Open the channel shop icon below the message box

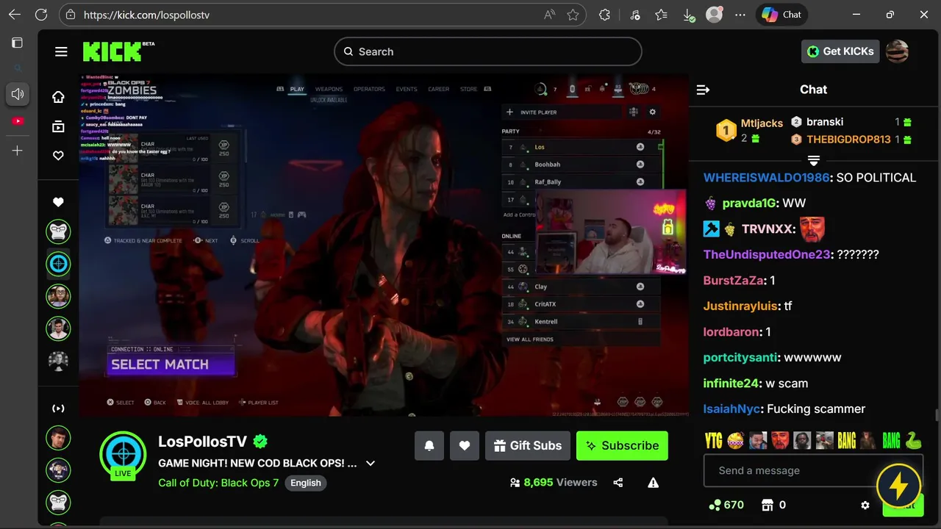(768, 505)
